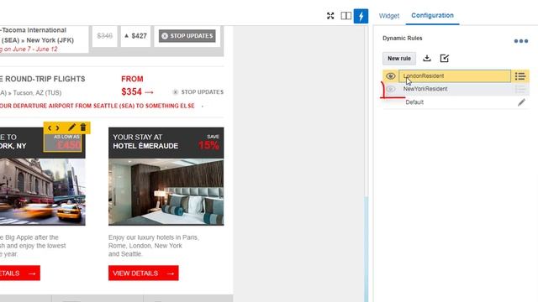Click the Dynamic Rules heading
The height and width of the screenshot is (302, 538).
coord(403,39)
